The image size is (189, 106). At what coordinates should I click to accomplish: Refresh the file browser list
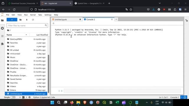click(33, 20)
